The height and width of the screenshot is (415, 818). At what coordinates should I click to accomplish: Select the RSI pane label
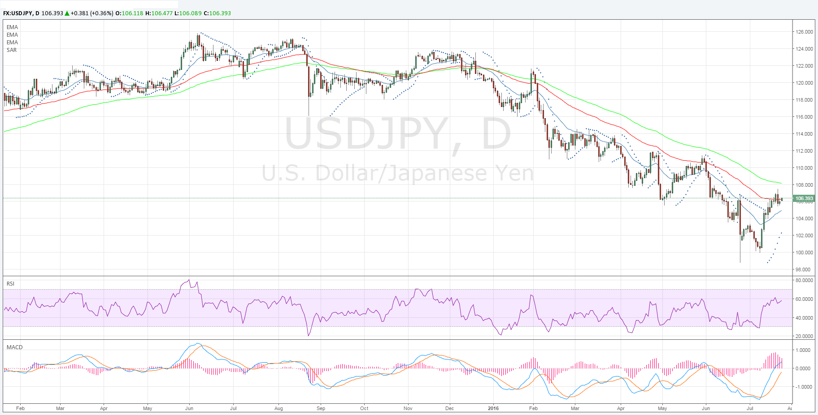pos(10,284)
